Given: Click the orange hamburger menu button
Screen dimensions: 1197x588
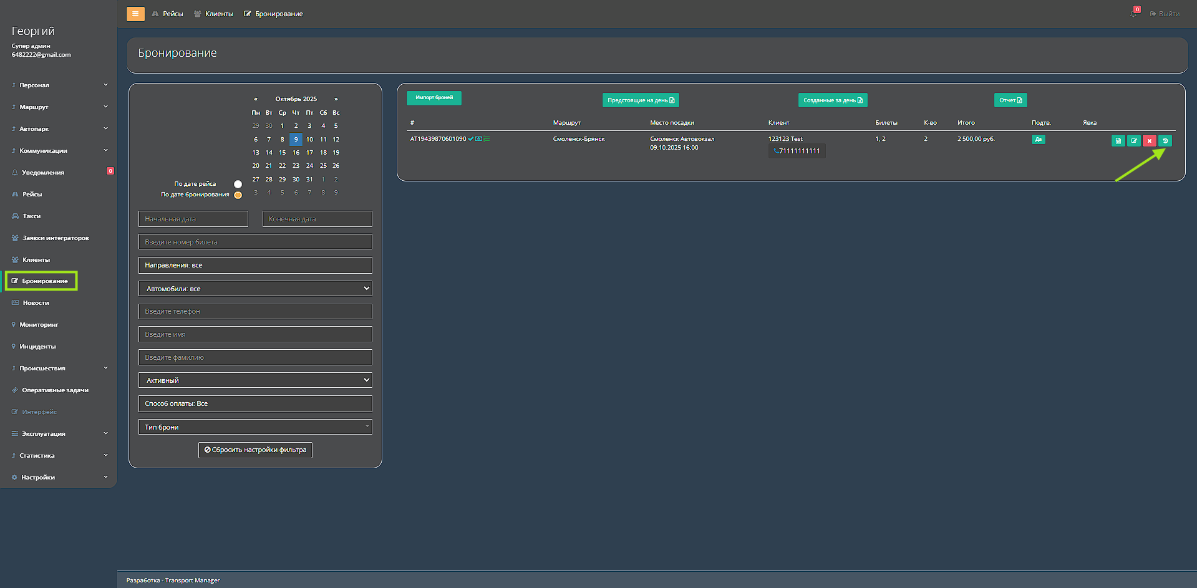Looking at the screenshot, I should click(x=135, y=14).
